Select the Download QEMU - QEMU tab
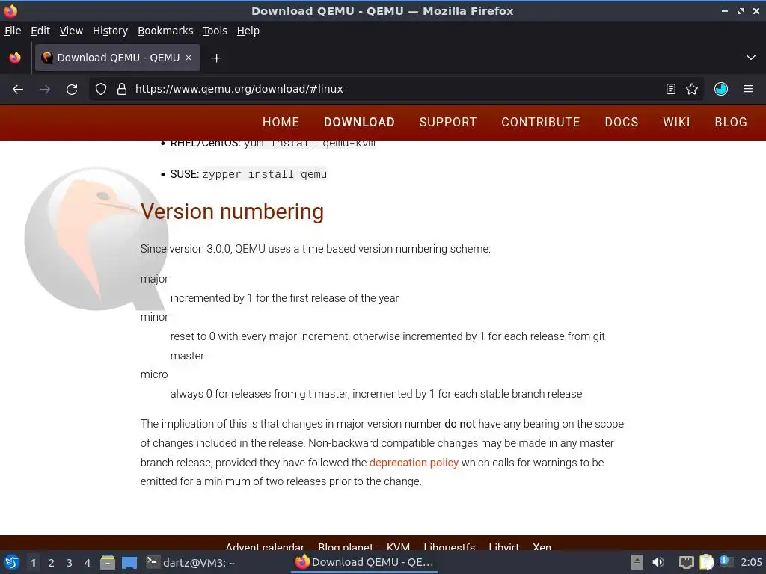766x574 pixels. click(x=117, y=58)
